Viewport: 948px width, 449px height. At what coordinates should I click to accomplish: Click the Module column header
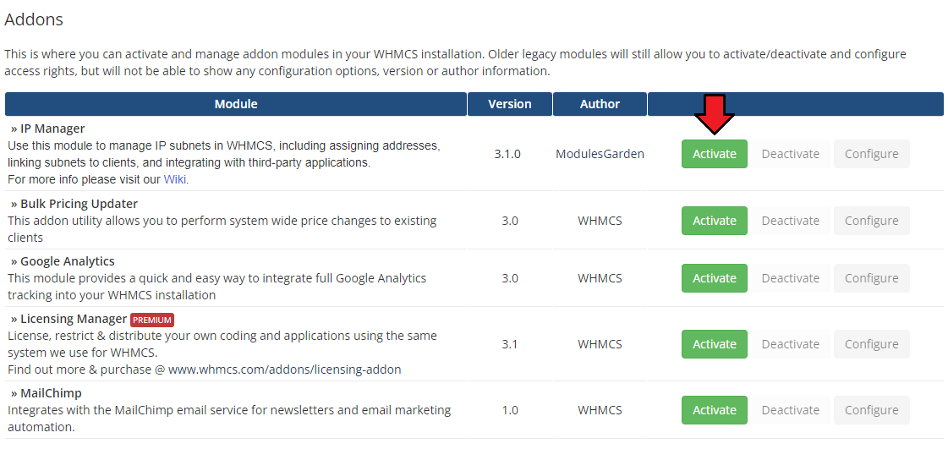(236, 104)
